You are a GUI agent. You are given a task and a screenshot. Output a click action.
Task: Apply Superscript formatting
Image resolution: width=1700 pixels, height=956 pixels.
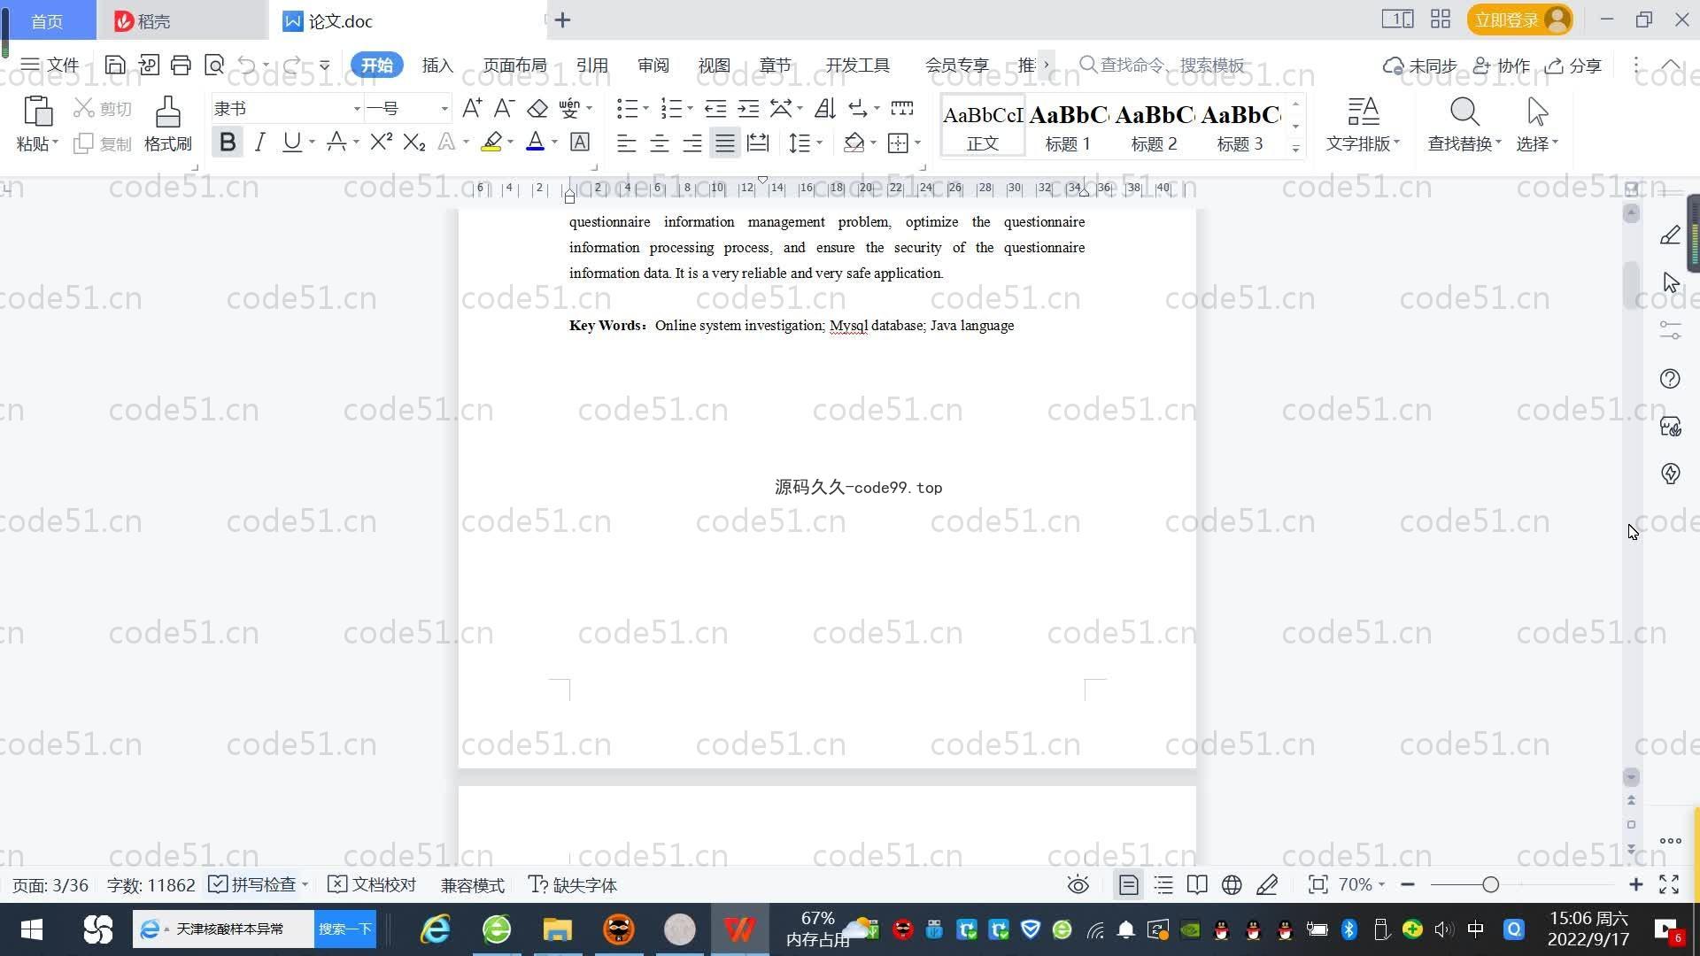(x=381, y=142)
